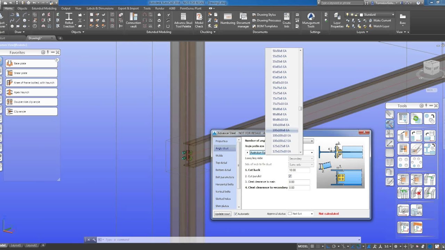
Task: Open the Connection vault
Action: pos(133,20)
